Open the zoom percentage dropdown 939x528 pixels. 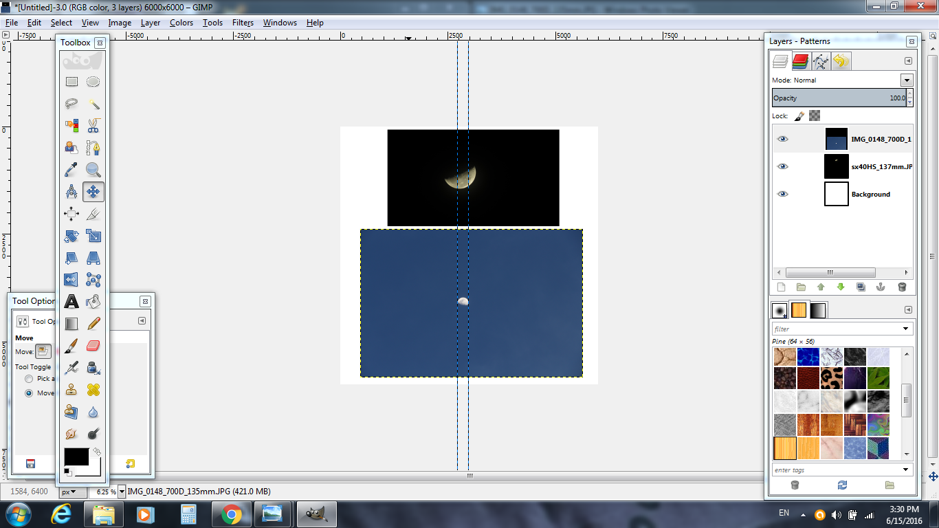click(122, 492)
